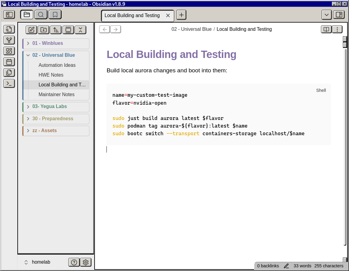Image resolution: width=349 pixels, height=271 pixels.
Task: Click the Shell code block language label
Action: [x=321, y=90]
